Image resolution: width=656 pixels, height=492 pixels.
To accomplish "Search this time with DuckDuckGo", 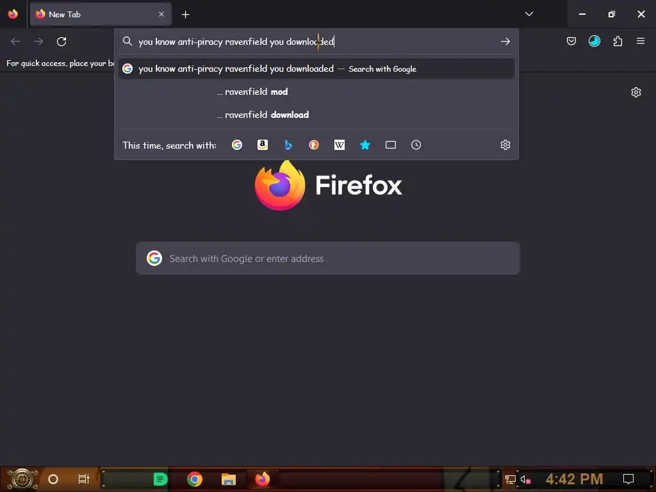I will point(314,145).
